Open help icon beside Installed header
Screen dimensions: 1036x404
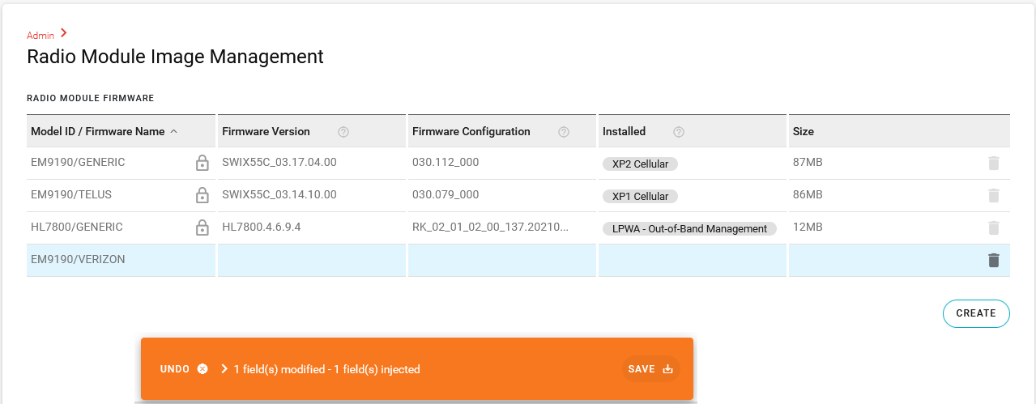click(679, 132)
